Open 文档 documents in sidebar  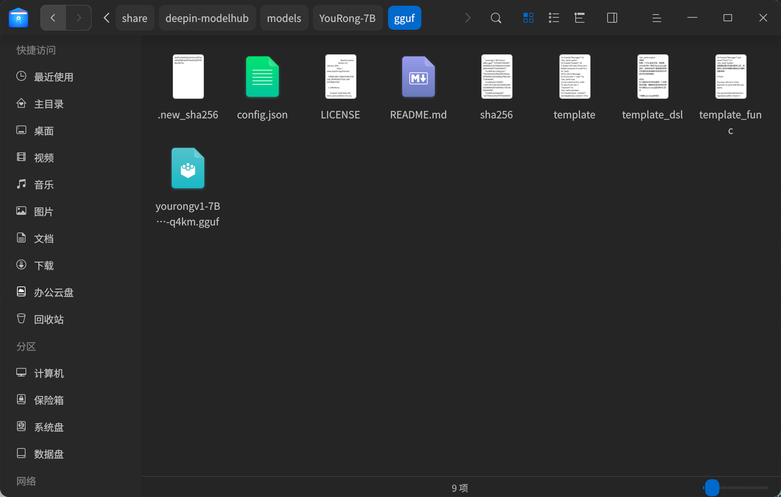71,238
